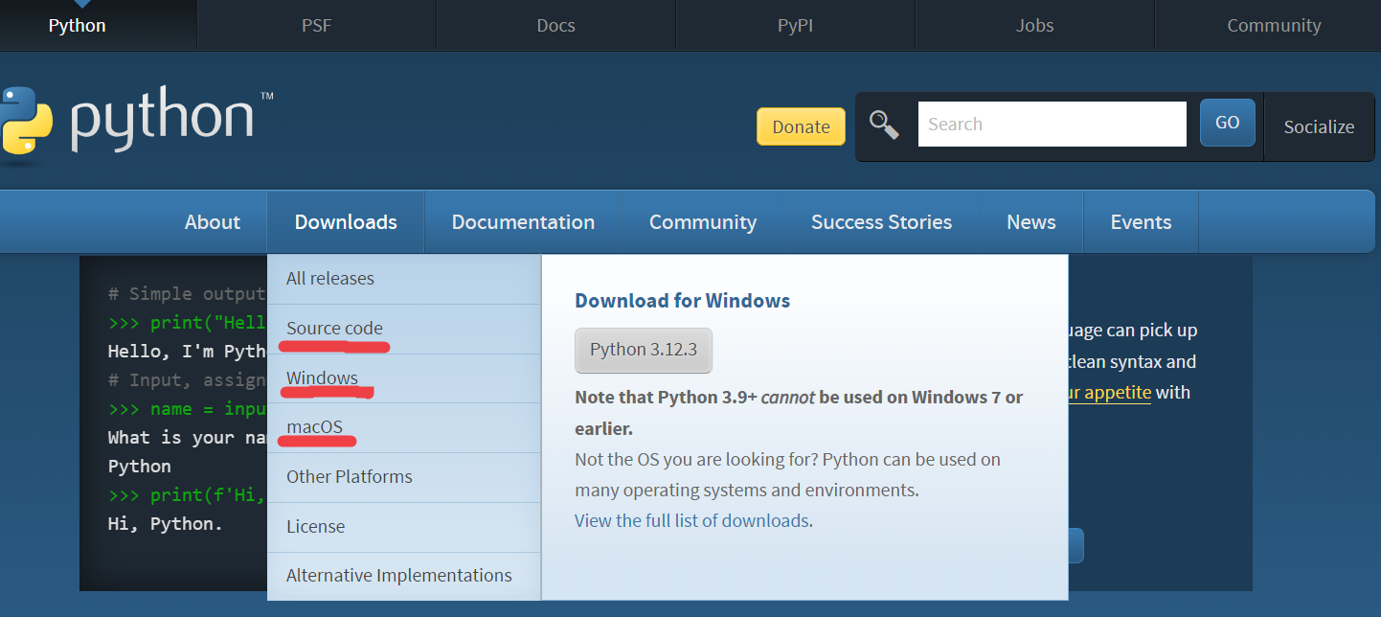The width and height of the screenshot is (1381, 617).
Task: Expand the Documentation menu
Action: [523, 222]
